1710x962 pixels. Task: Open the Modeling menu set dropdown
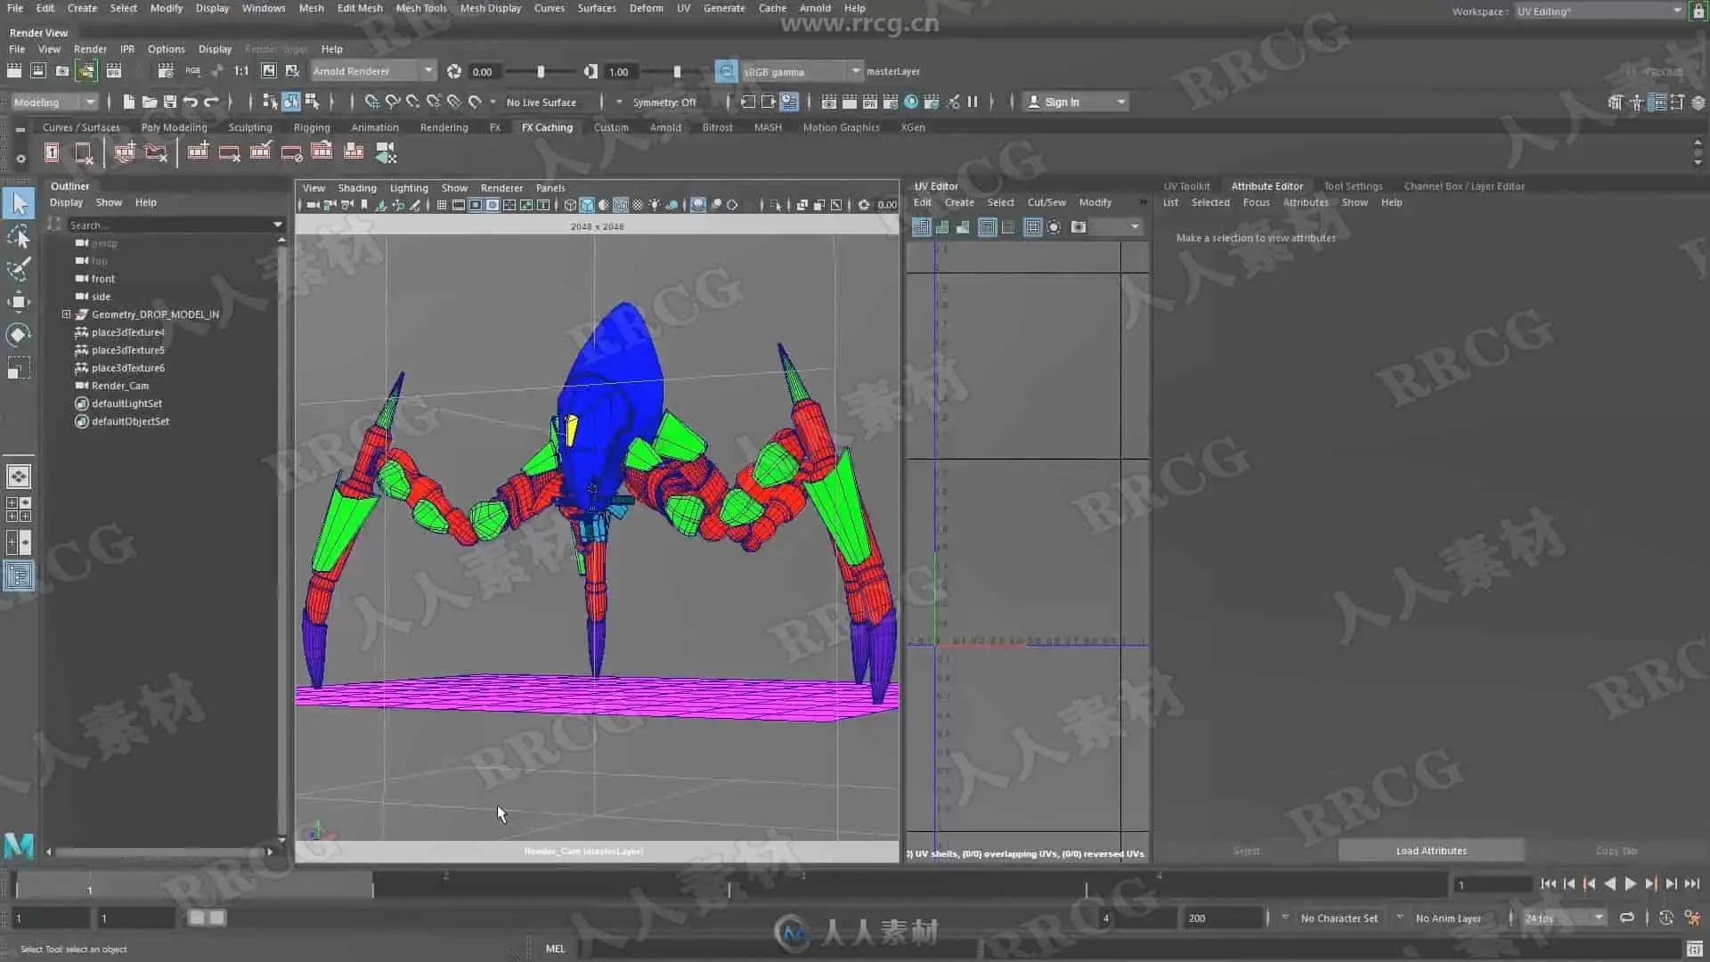tap(53, 102)
